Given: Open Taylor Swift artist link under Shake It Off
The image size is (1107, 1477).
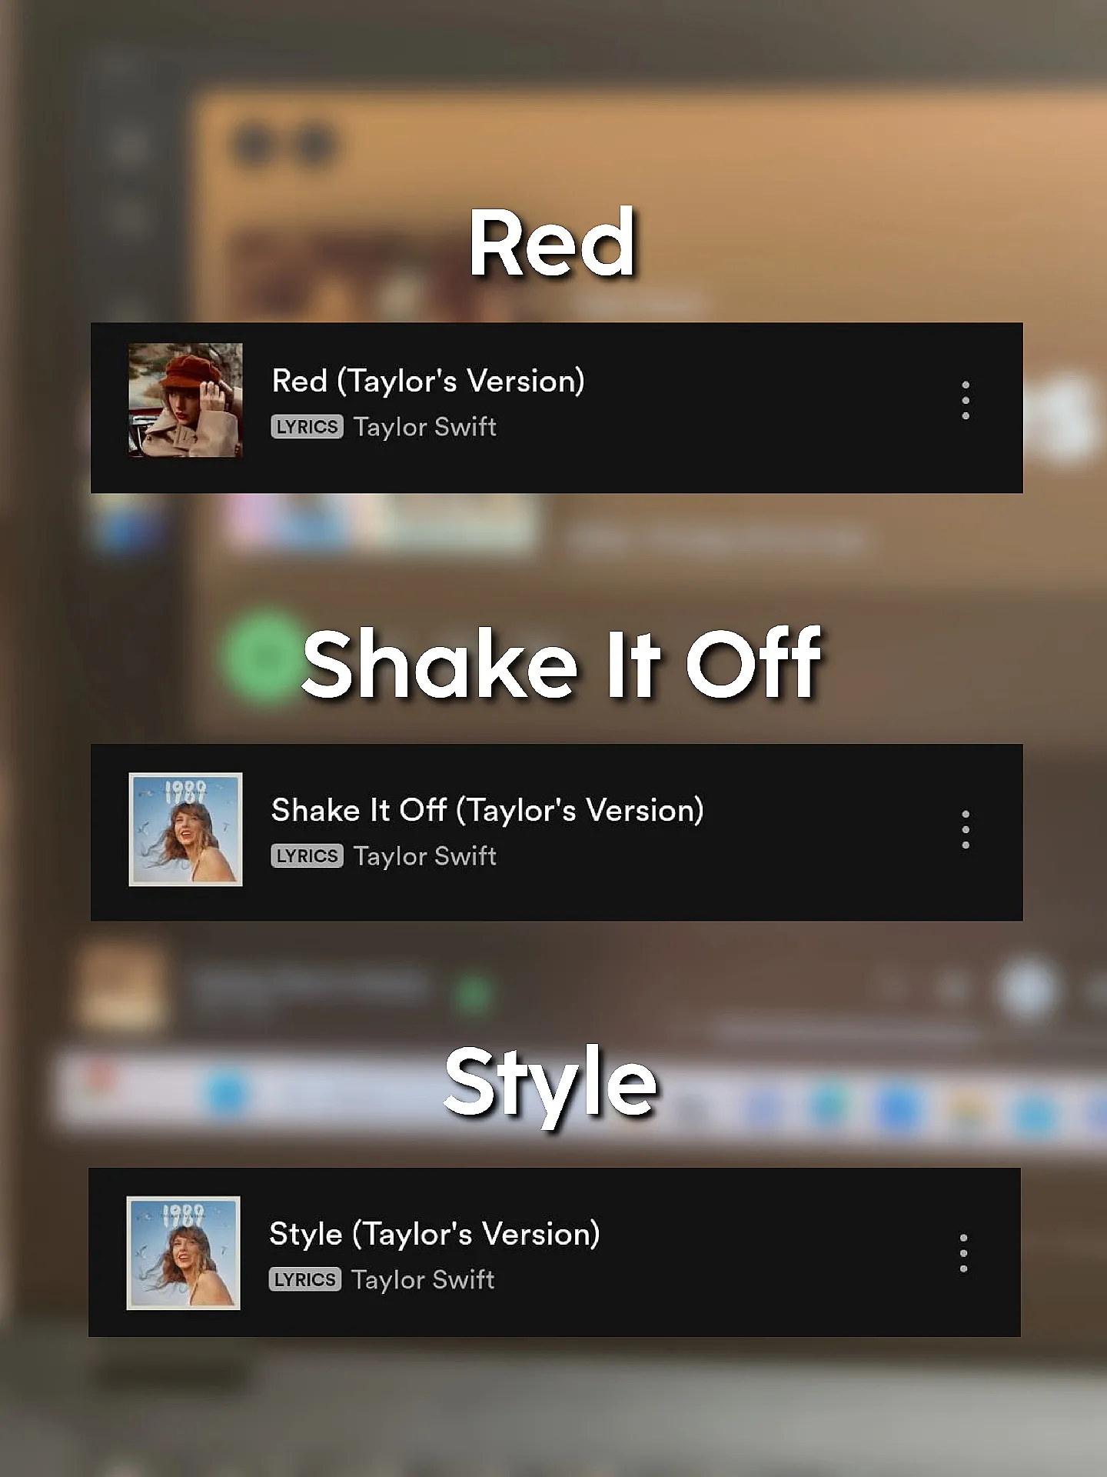Looking at the screenshot, I should [x=424, y=856].
